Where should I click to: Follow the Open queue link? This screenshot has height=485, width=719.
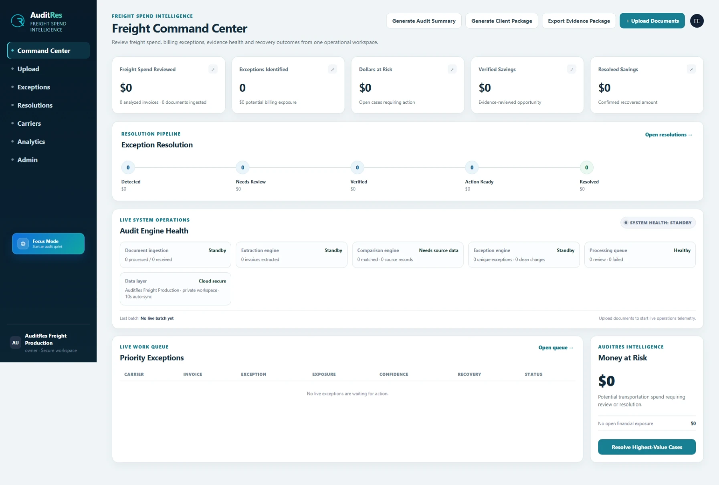click(x=555, y=348)
